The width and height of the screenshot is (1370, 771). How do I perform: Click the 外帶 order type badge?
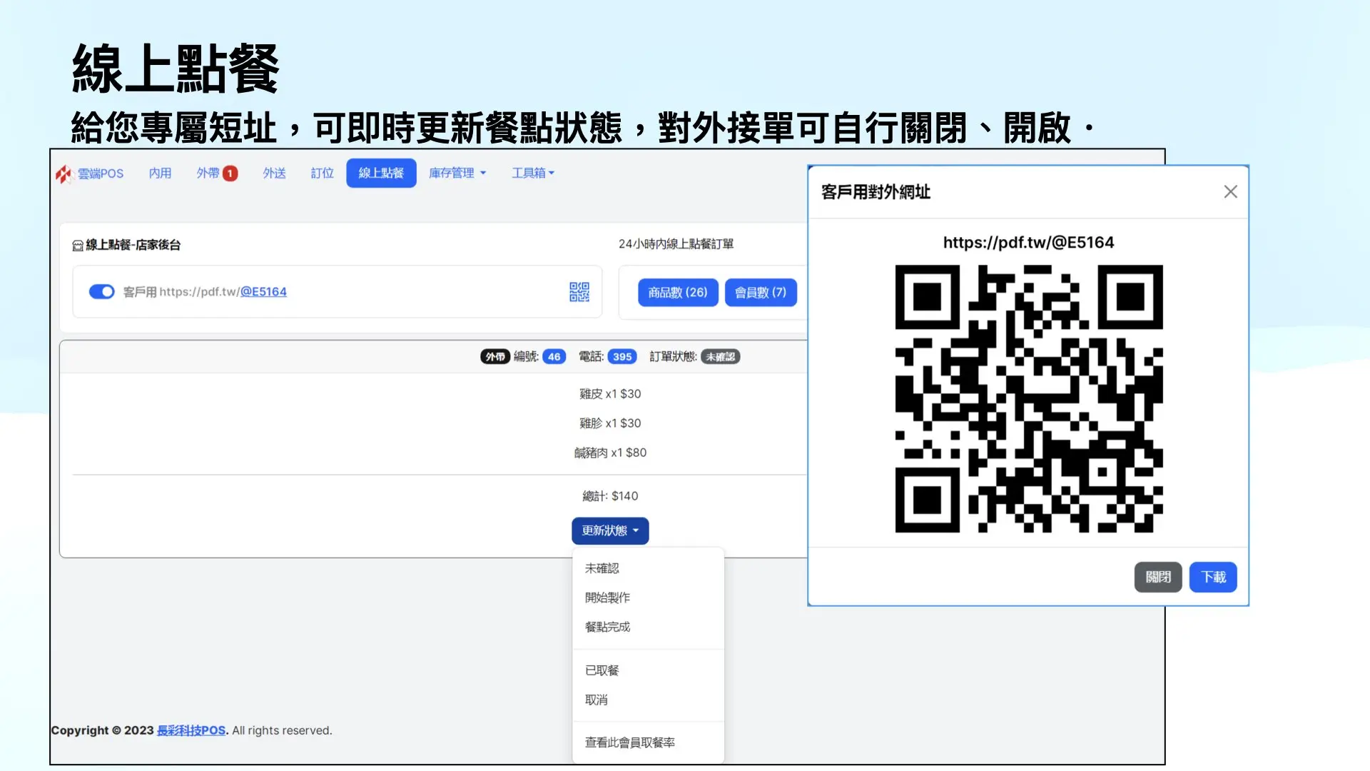coord(494,357)
